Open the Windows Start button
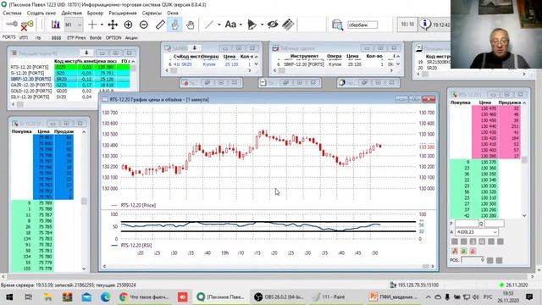Image resolution: width=542 pixels, height=305 pixels. pyautogui.click(x=9, y=297)
